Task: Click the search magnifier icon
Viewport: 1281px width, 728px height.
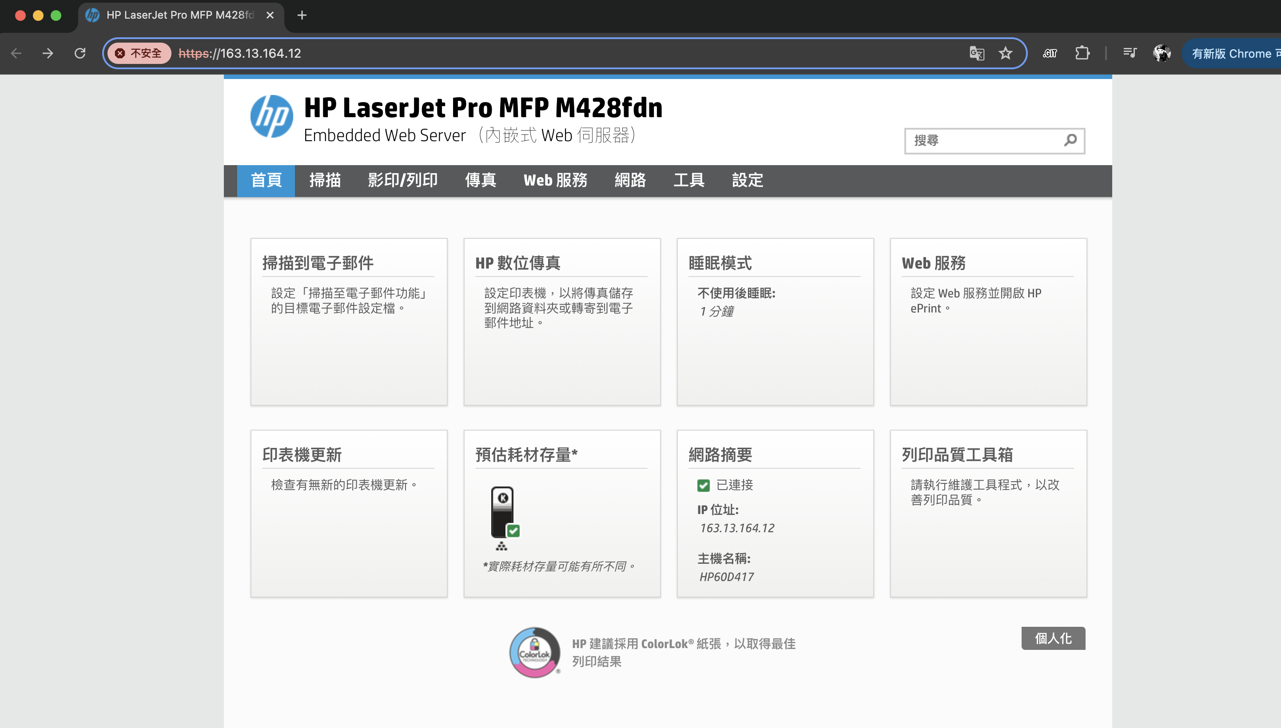Action: tap(1070, 141)
